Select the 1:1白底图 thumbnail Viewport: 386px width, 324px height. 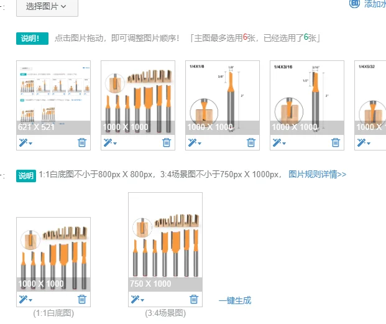point(53,254)
